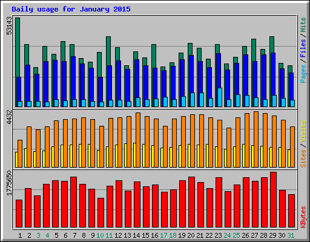Click the cyan 'Pages' legend label
This screenshot has height=242, width=310.
click(303, 74)
